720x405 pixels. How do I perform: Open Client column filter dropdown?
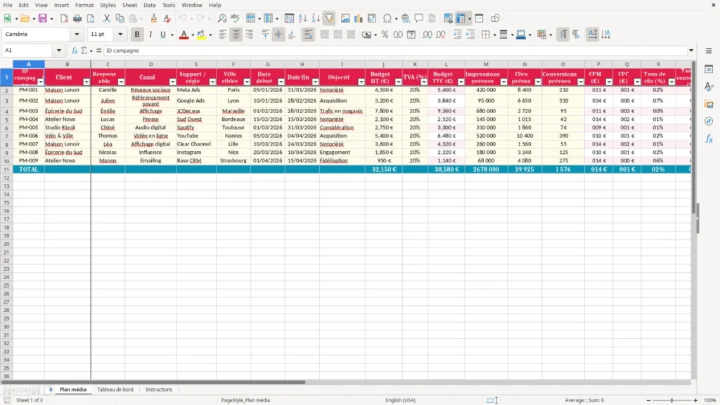coord(86,82)
